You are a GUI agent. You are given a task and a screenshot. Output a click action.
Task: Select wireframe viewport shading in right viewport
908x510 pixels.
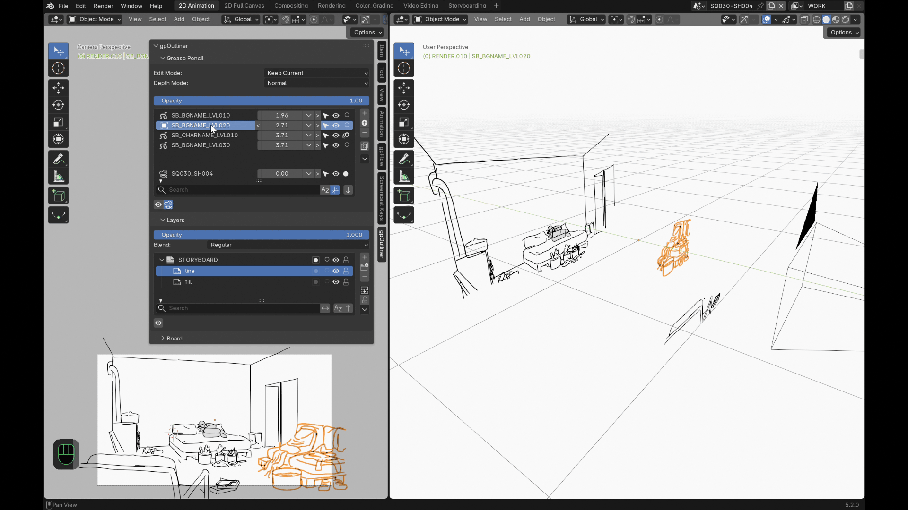(x=817, y=19)
